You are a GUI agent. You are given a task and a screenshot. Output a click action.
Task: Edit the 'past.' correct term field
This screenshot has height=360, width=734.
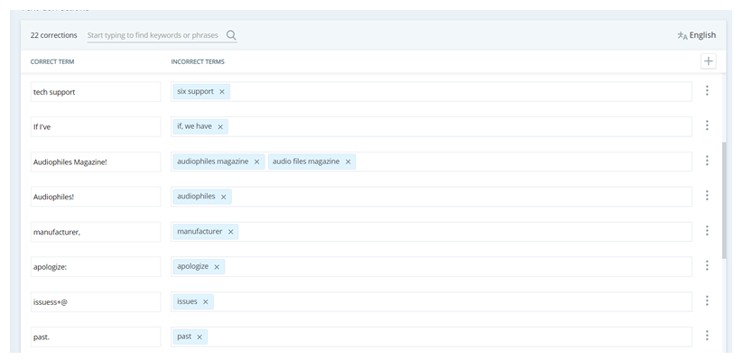tap(96, 337)
